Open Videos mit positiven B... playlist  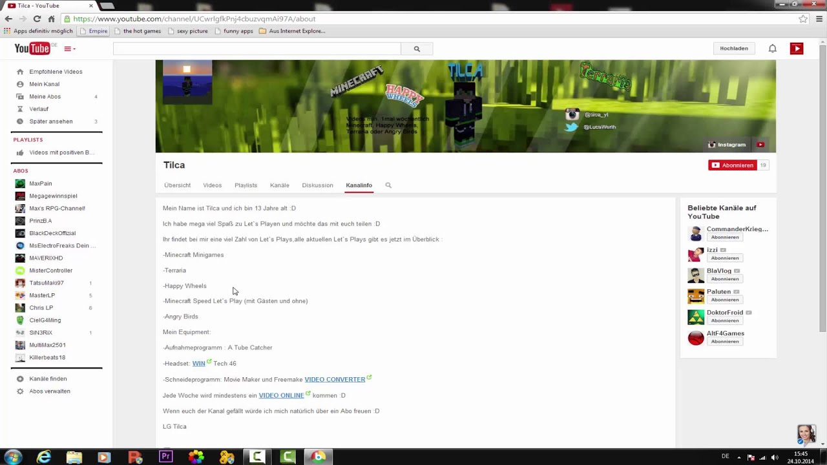[61, 152]
